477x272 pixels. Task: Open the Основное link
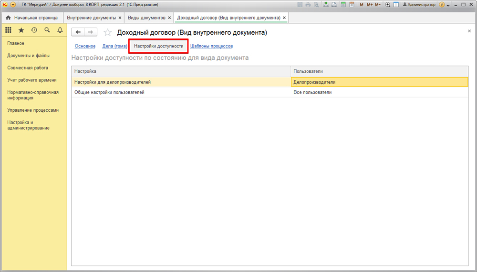click(x=85, y=46)
